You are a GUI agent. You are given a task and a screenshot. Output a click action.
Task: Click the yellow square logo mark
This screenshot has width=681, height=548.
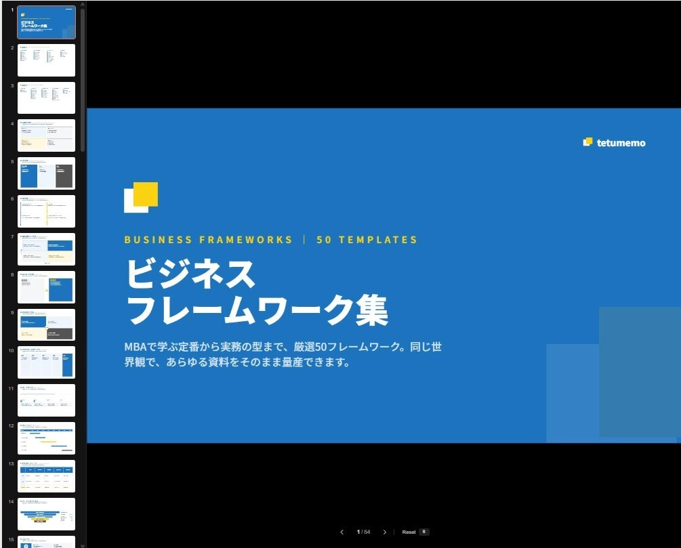tap(141, 197)
